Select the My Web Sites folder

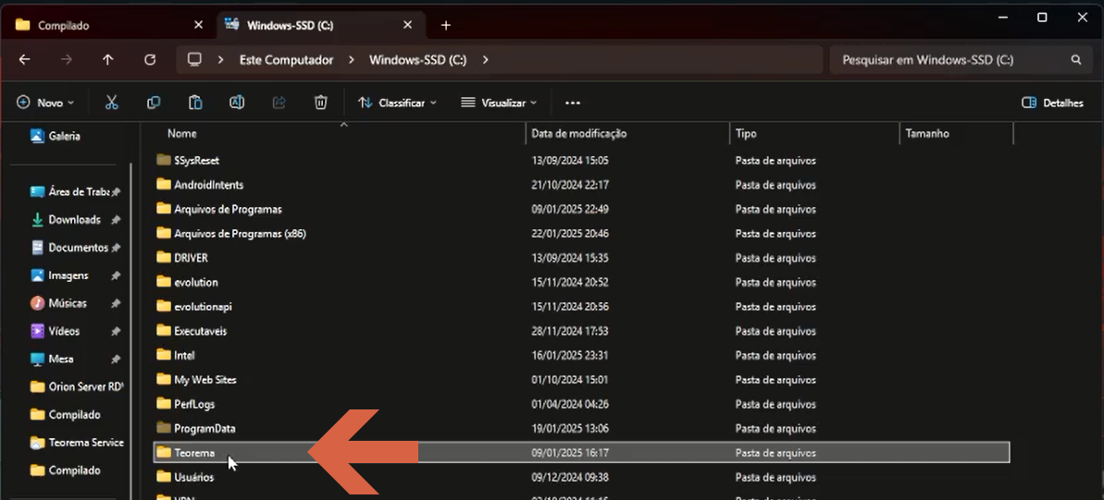[205, 380]
